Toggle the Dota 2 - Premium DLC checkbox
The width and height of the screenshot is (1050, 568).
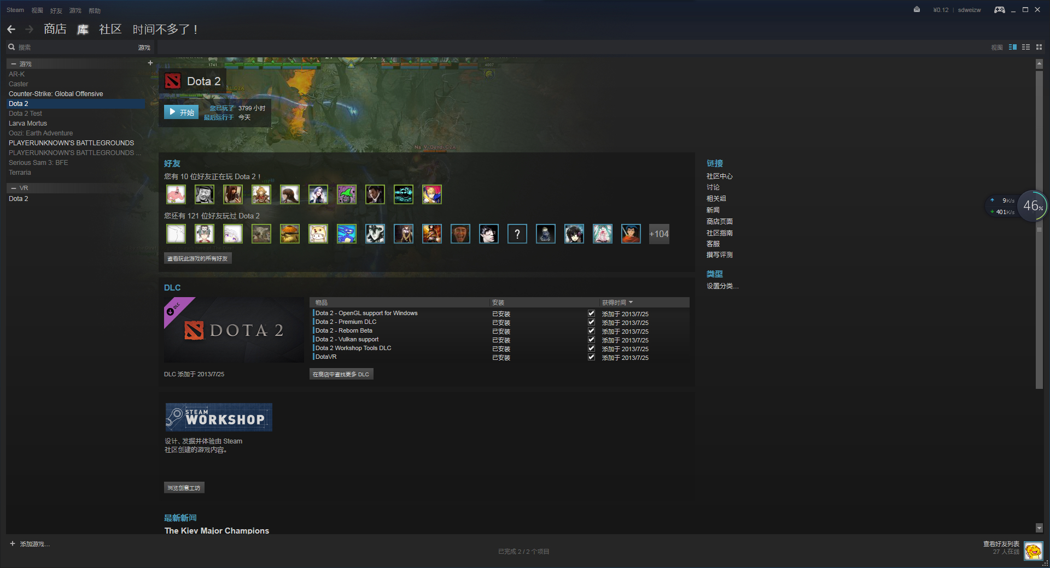(x=591, y=322)
